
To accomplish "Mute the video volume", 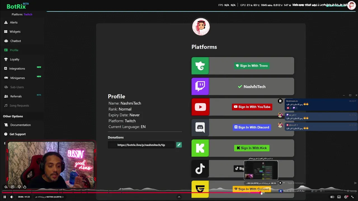I will [12, 197].
